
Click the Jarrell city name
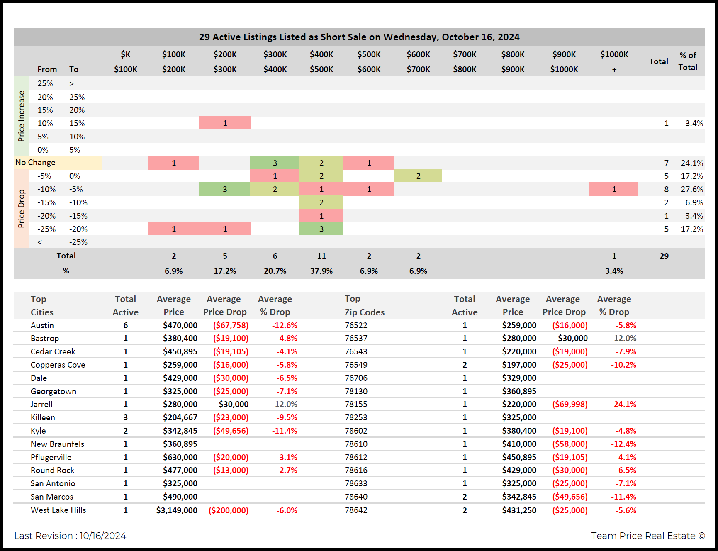(x=41, y=404)
